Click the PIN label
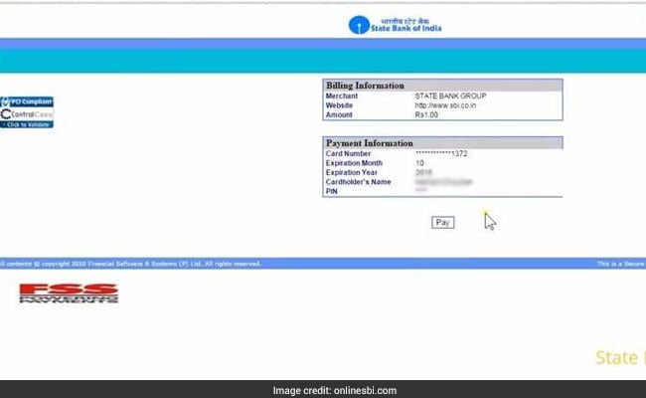Image resolution: width=646 pixels, height=398 pixels. point(332,191)
